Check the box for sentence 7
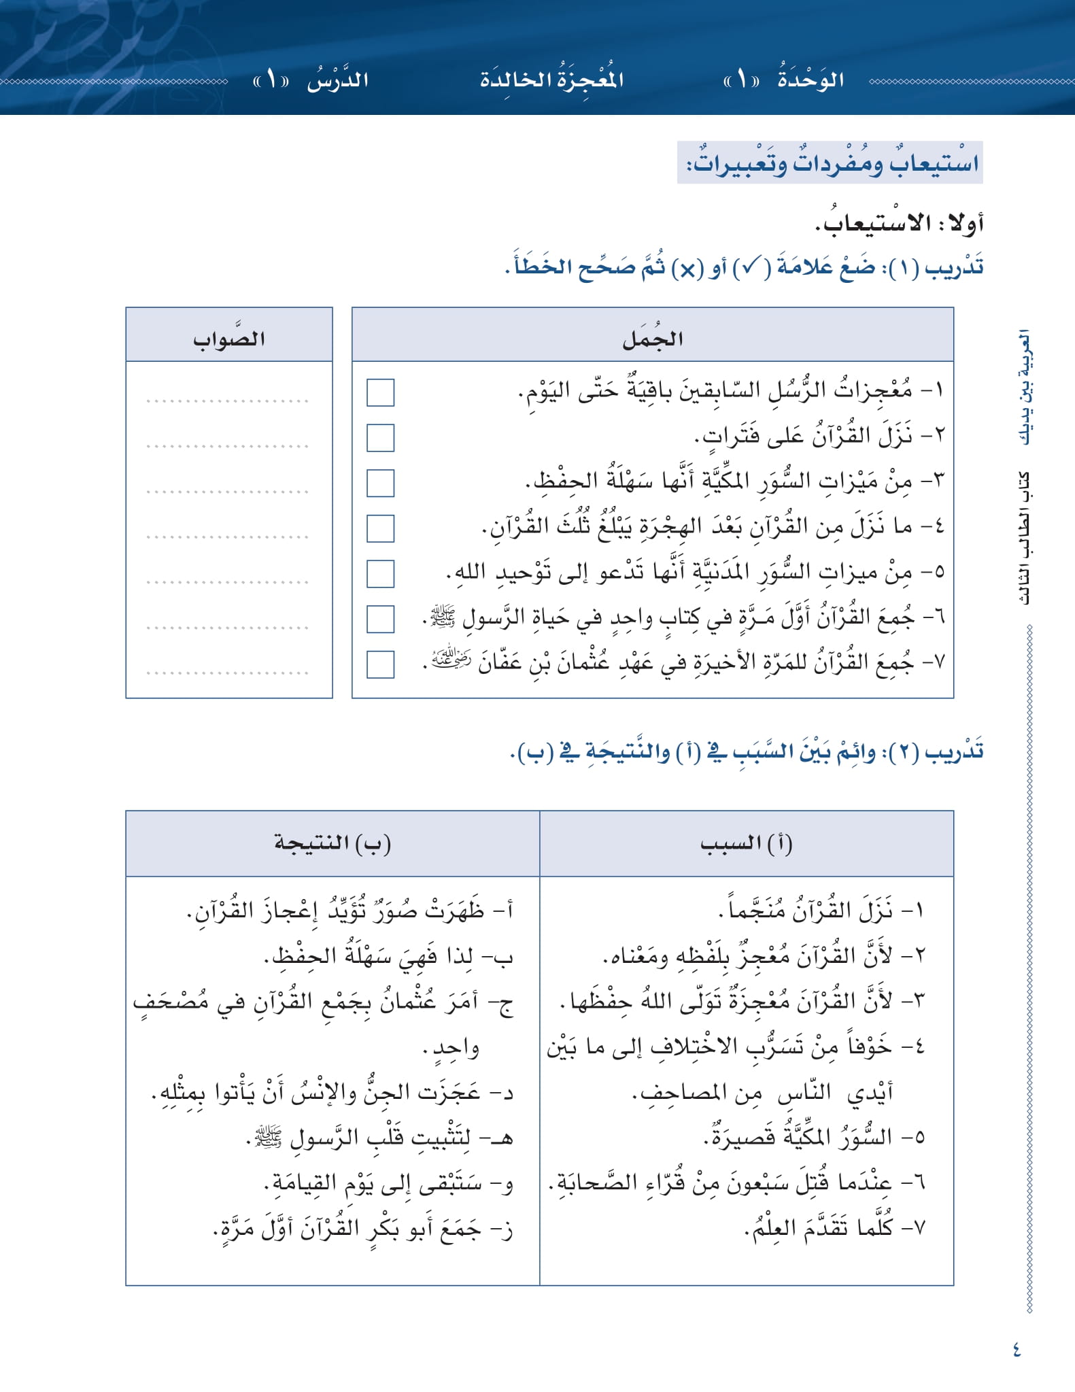Screen dimensions: 1075x1392 click(380, 664)
